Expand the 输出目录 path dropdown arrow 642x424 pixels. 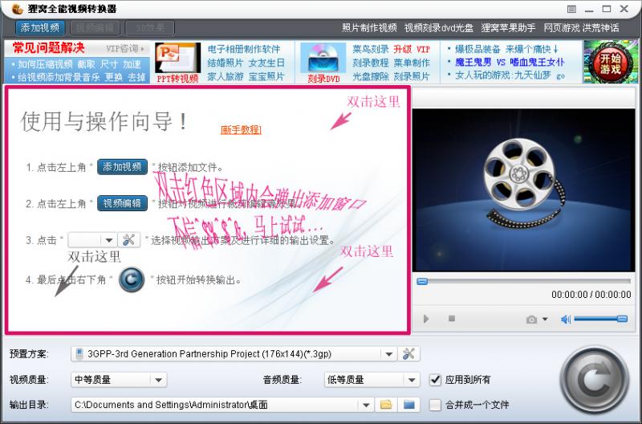(366, 406)
